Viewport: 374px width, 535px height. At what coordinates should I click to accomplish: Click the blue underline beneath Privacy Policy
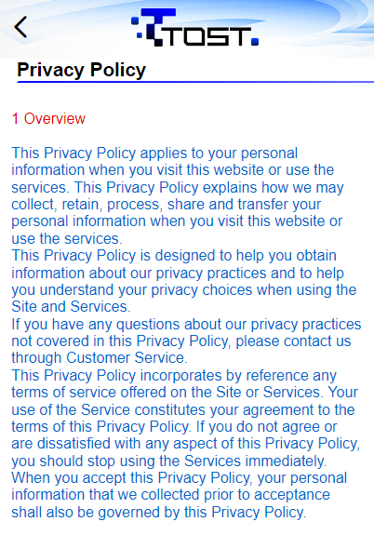tap(195, 82)
